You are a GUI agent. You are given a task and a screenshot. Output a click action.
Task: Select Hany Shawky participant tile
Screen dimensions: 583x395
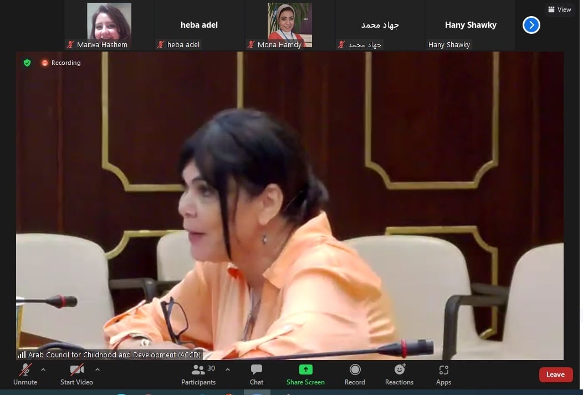click(471, 25)
